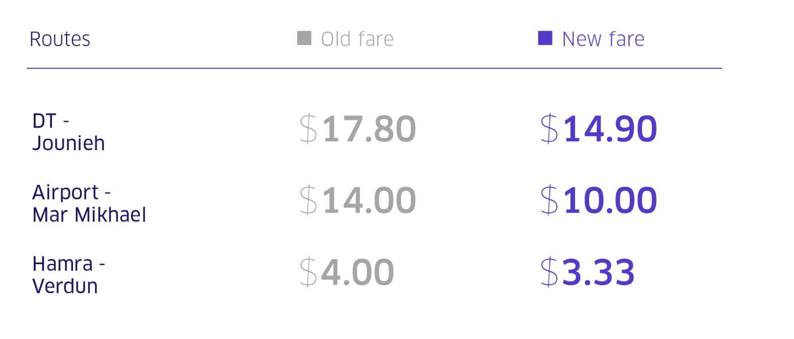
Task: Click the old fare amount 4.00
Action: (x=357, y=272)
